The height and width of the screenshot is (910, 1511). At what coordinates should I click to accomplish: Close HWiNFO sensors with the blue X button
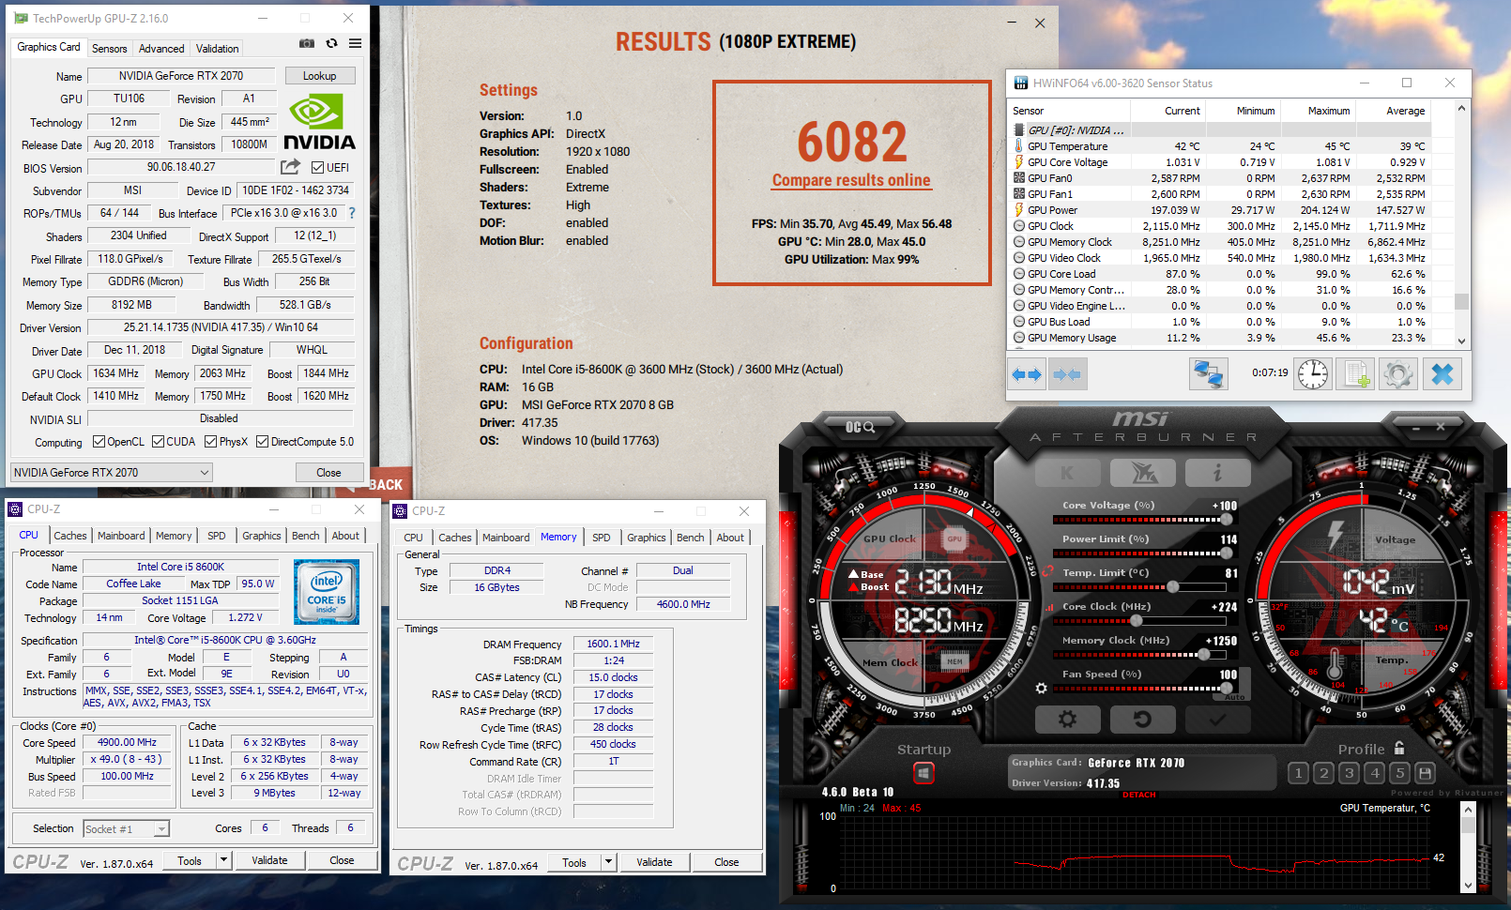coord(1442,375)
